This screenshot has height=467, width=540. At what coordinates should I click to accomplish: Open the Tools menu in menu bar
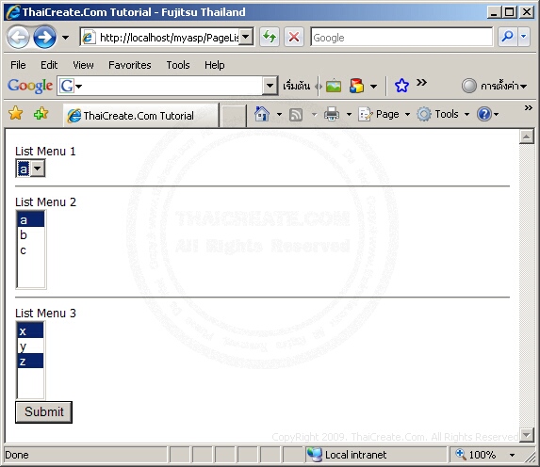click(178, 65)
